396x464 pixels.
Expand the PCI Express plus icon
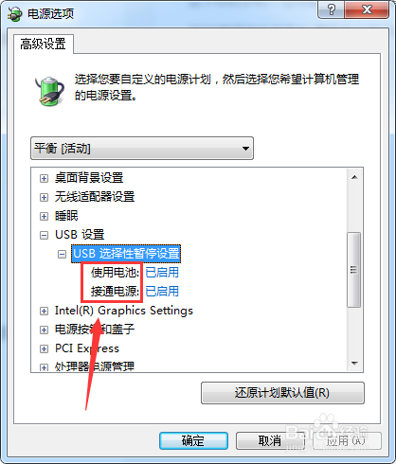pos(44,348)
